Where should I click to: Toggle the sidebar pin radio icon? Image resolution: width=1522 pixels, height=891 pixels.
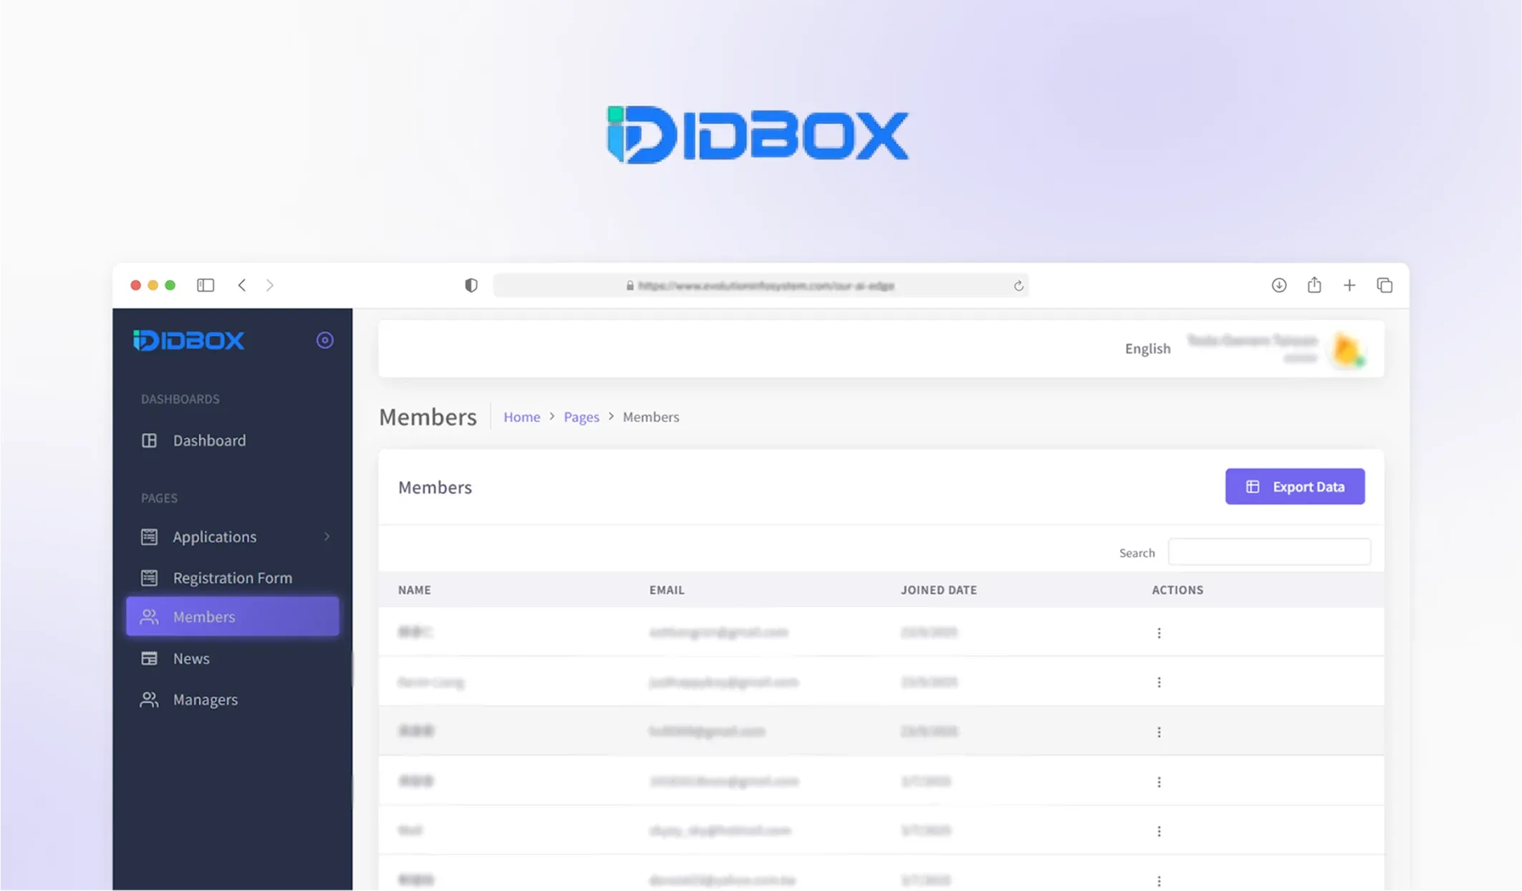(324, 340)
